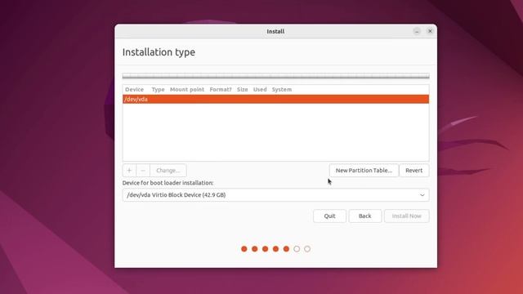
Task: Open boot loader device dropdown
Action: point(275,195)
